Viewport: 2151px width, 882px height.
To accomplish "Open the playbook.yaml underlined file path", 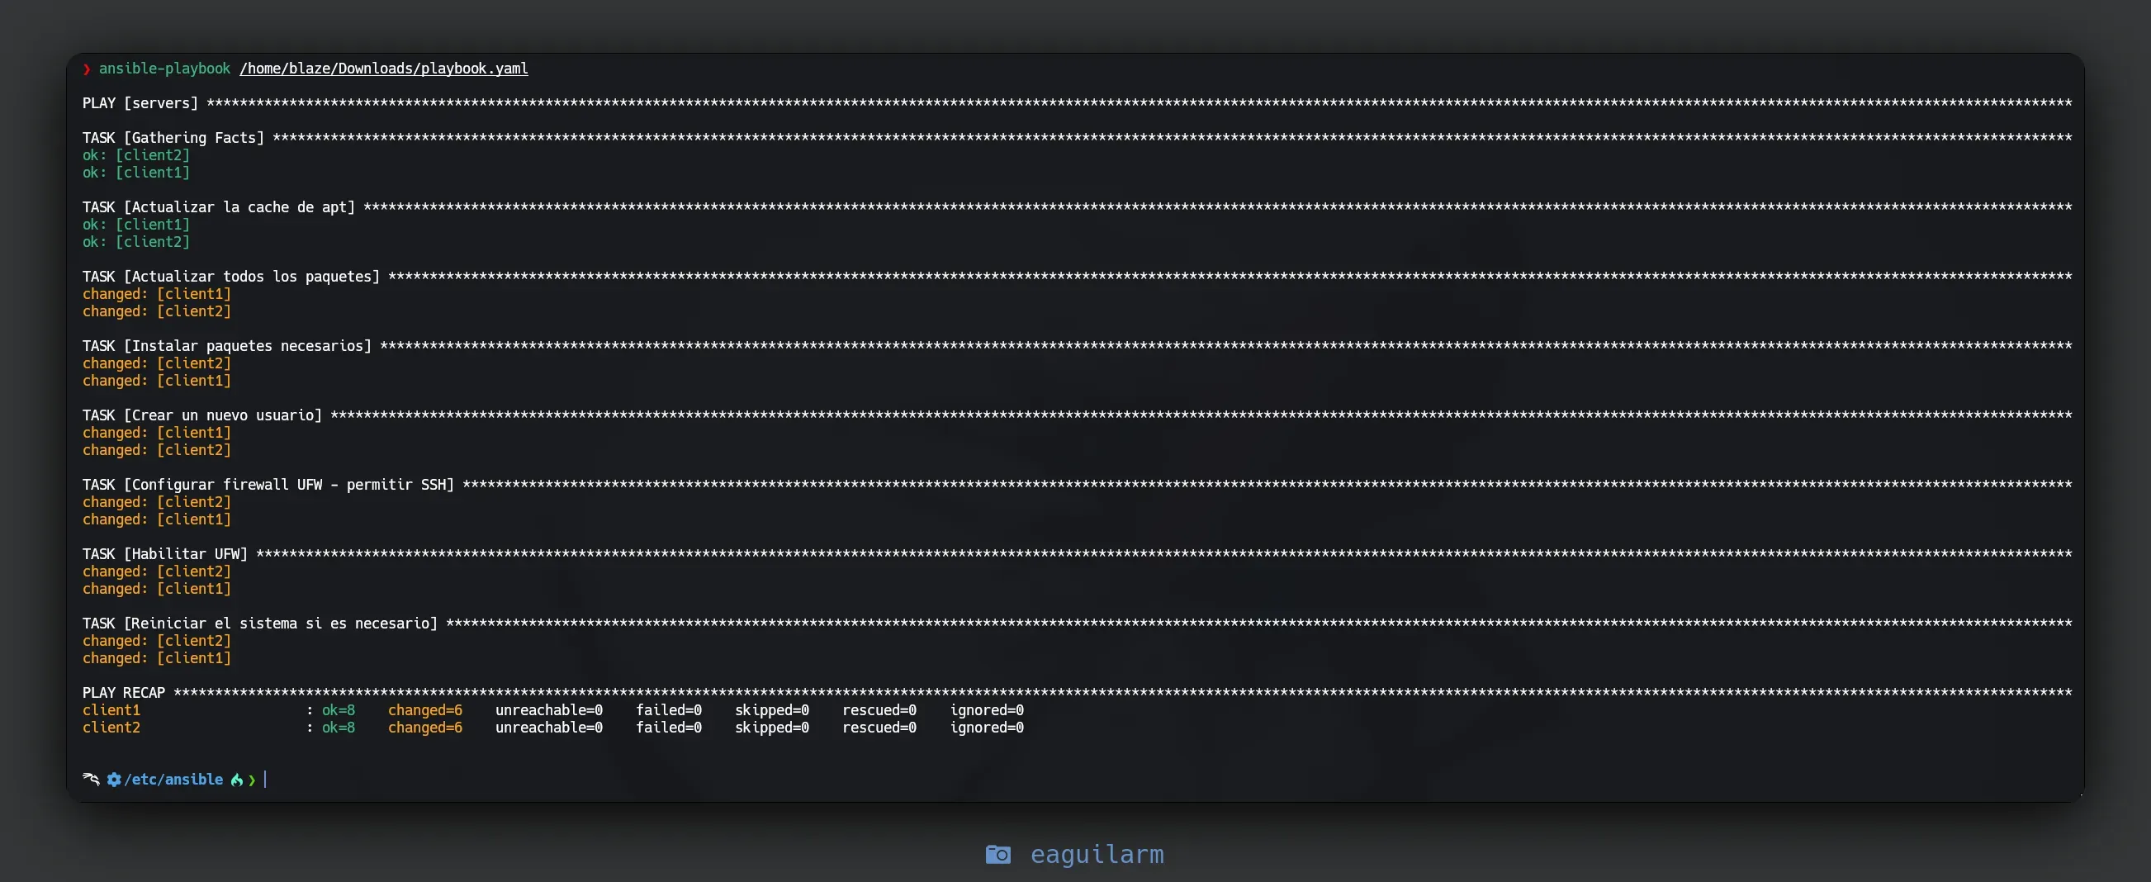I will (383, 69).
